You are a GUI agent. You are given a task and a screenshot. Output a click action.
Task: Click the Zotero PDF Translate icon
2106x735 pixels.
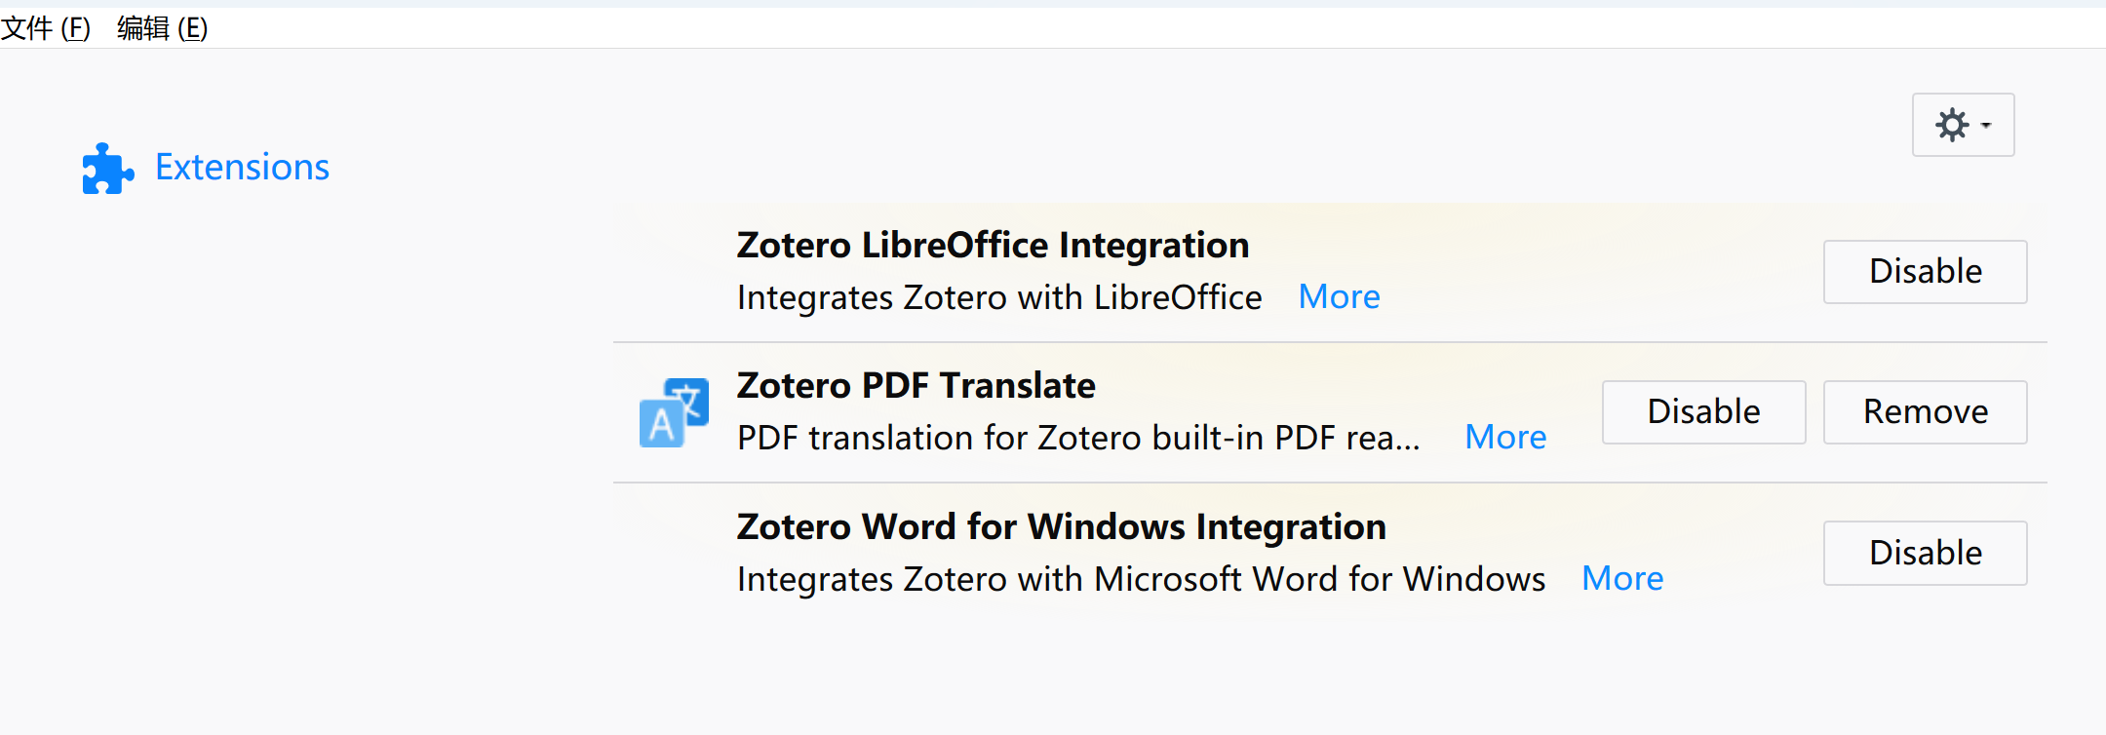pos(674,412)
